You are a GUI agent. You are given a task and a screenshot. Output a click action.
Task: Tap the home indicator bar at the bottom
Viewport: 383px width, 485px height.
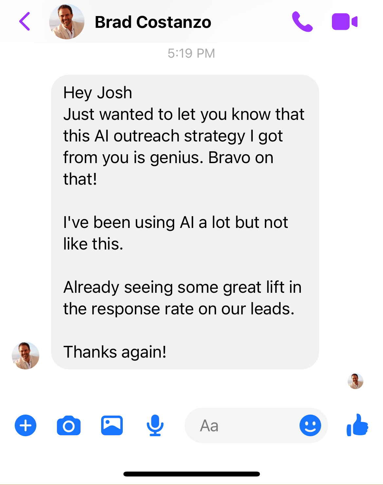(x=191, y=474)
